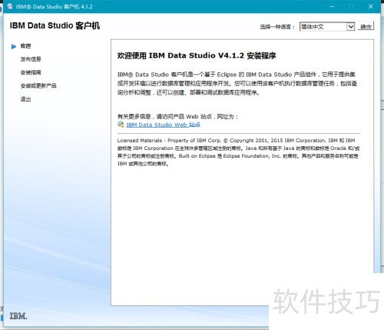Click the IBM logo at bottom left
This screenshot has width=384, height=330.
point(18,316)
